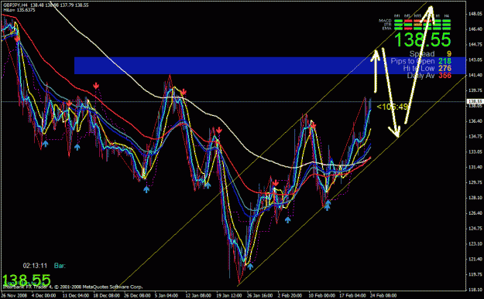Click the Hi to Low value '276'
This screenshot has height=299, width=484.
(x=445, y=68)
